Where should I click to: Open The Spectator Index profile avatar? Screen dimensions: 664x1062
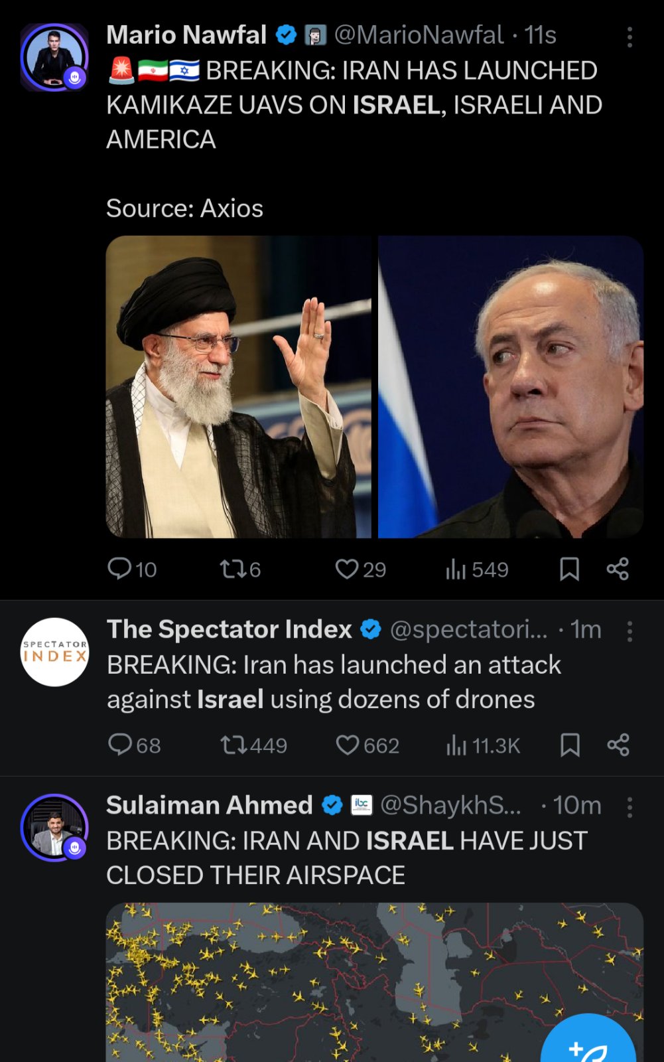[x=54, y=652]
